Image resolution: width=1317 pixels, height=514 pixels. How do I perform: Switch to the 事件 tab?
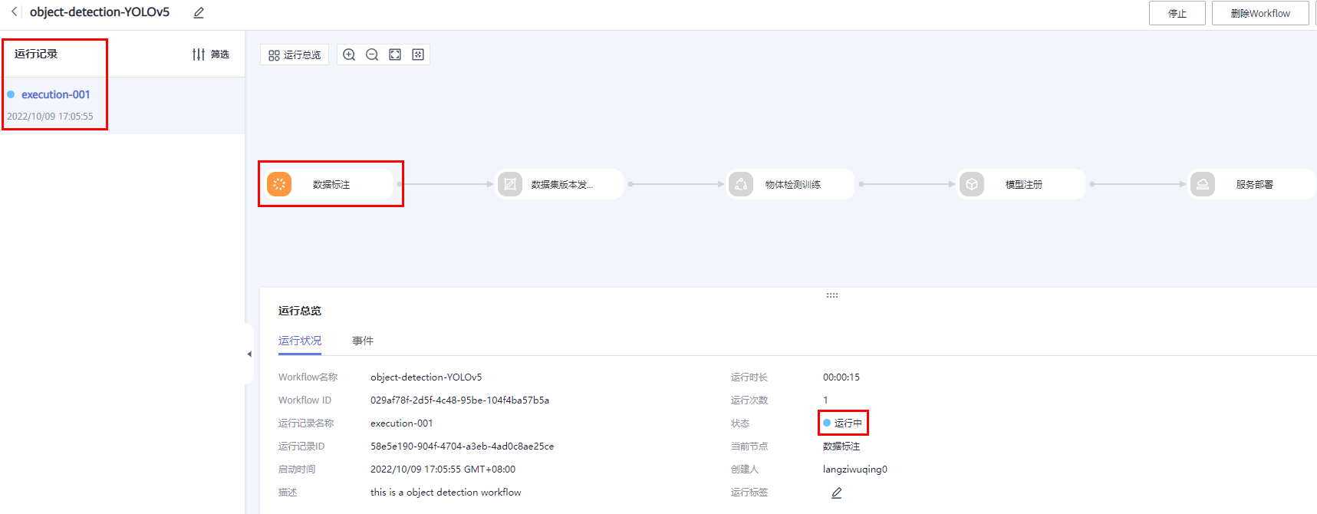click(363, 341)
